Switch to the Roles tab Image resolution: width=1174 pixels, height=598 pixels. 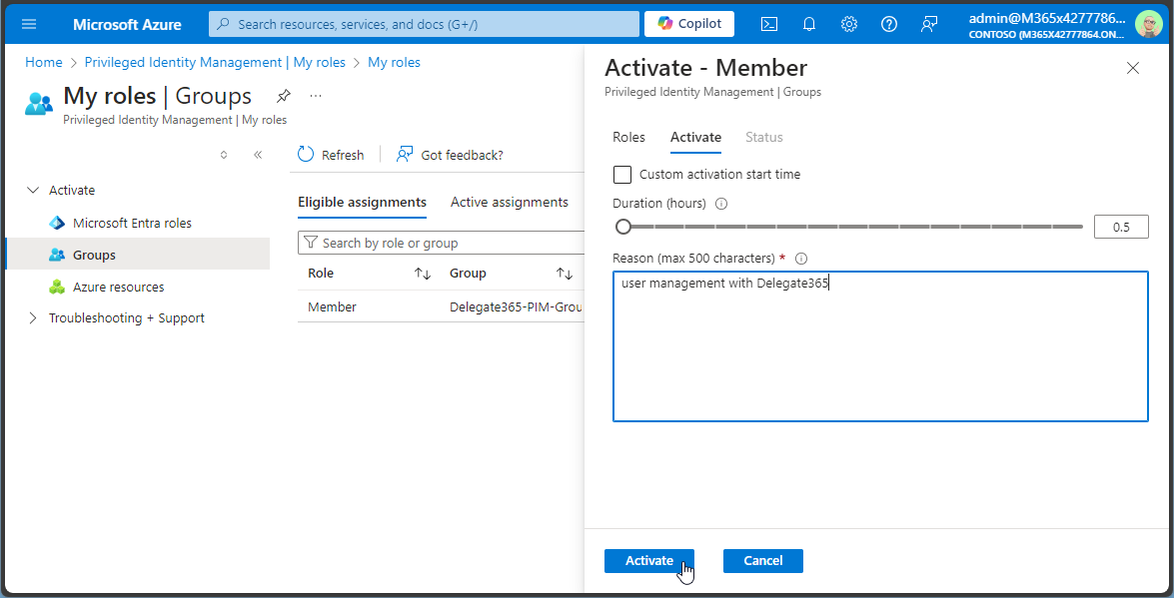tap(628, 138)
